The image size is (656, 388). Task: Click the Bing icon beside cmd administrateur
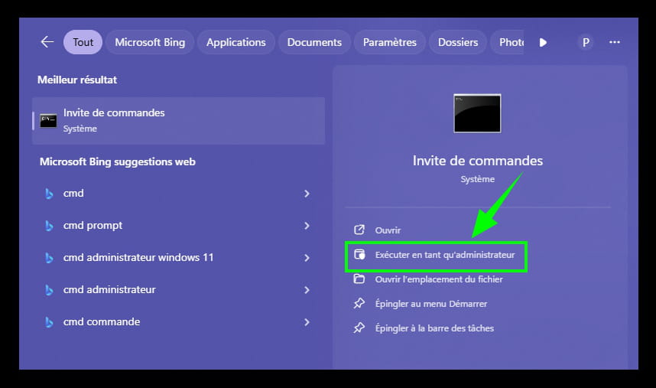point(49,289)
